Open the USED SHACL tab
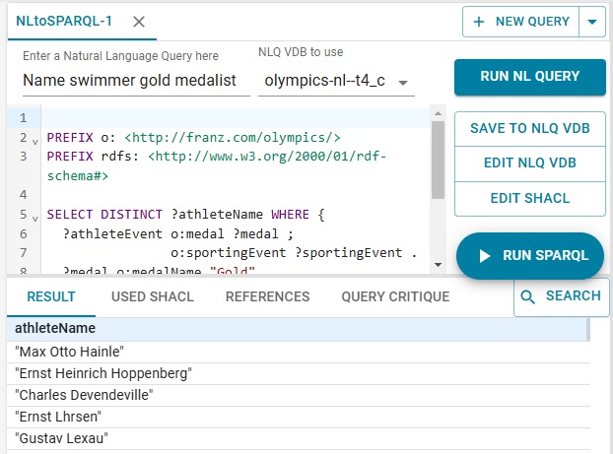This screenshot has height=454, width=613. pyautogui.click(x=153, y=297)
